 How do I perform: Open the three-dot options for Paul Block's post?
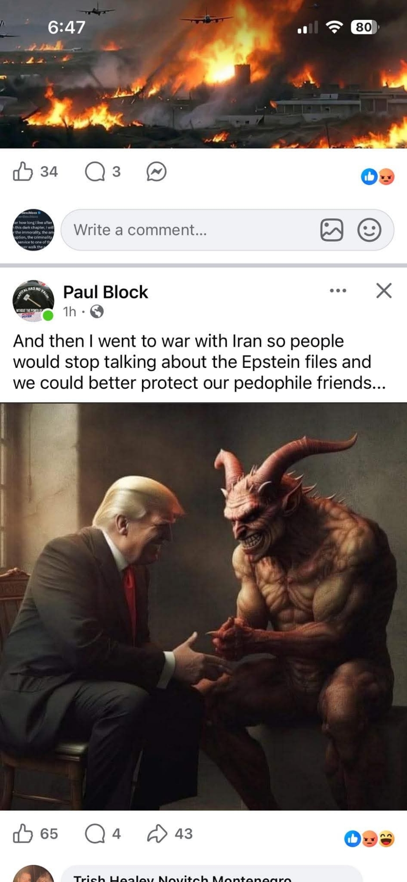point(338,291)
